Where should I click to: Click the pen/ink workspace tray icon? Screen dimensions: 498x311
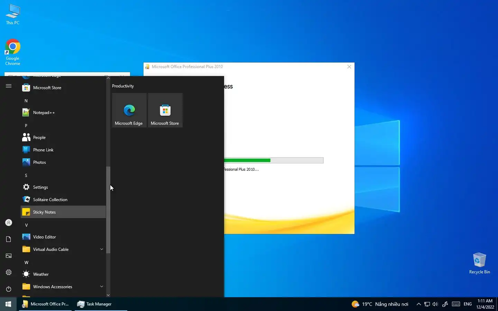tap(445, 304)
